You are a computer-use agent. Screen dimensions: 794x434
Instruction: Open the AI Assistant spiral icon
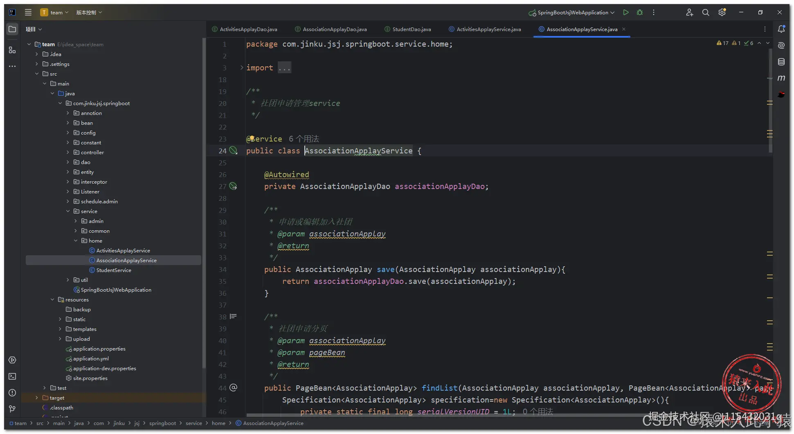pos(781,45)
